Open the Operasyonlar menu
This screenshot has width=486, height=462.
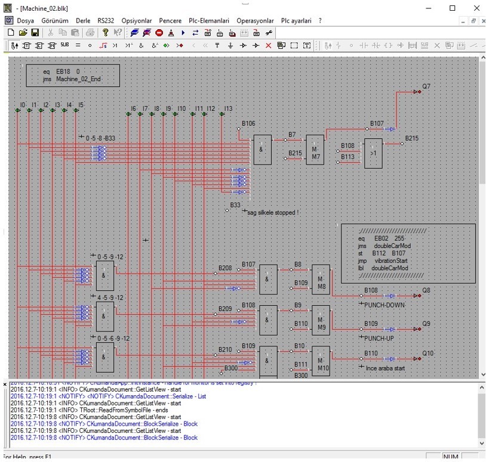[255, 21]
